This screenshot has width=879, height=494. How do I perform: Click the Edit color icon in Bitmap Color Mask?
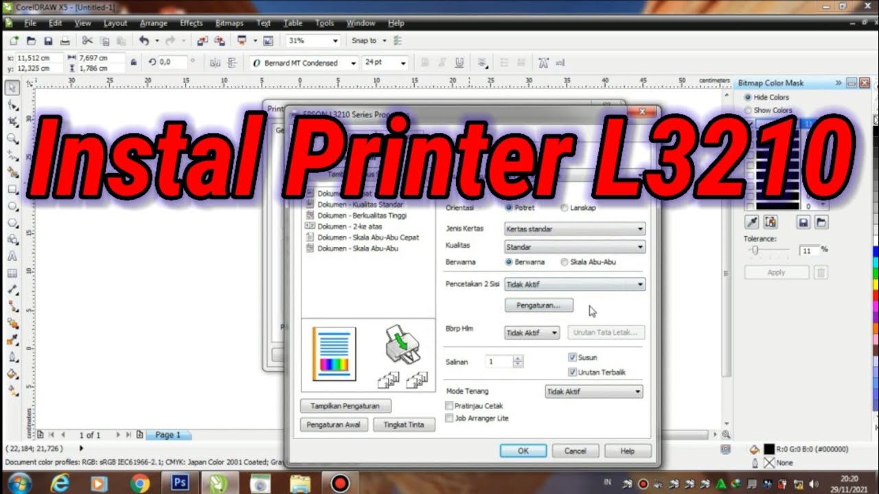(770, 222)
